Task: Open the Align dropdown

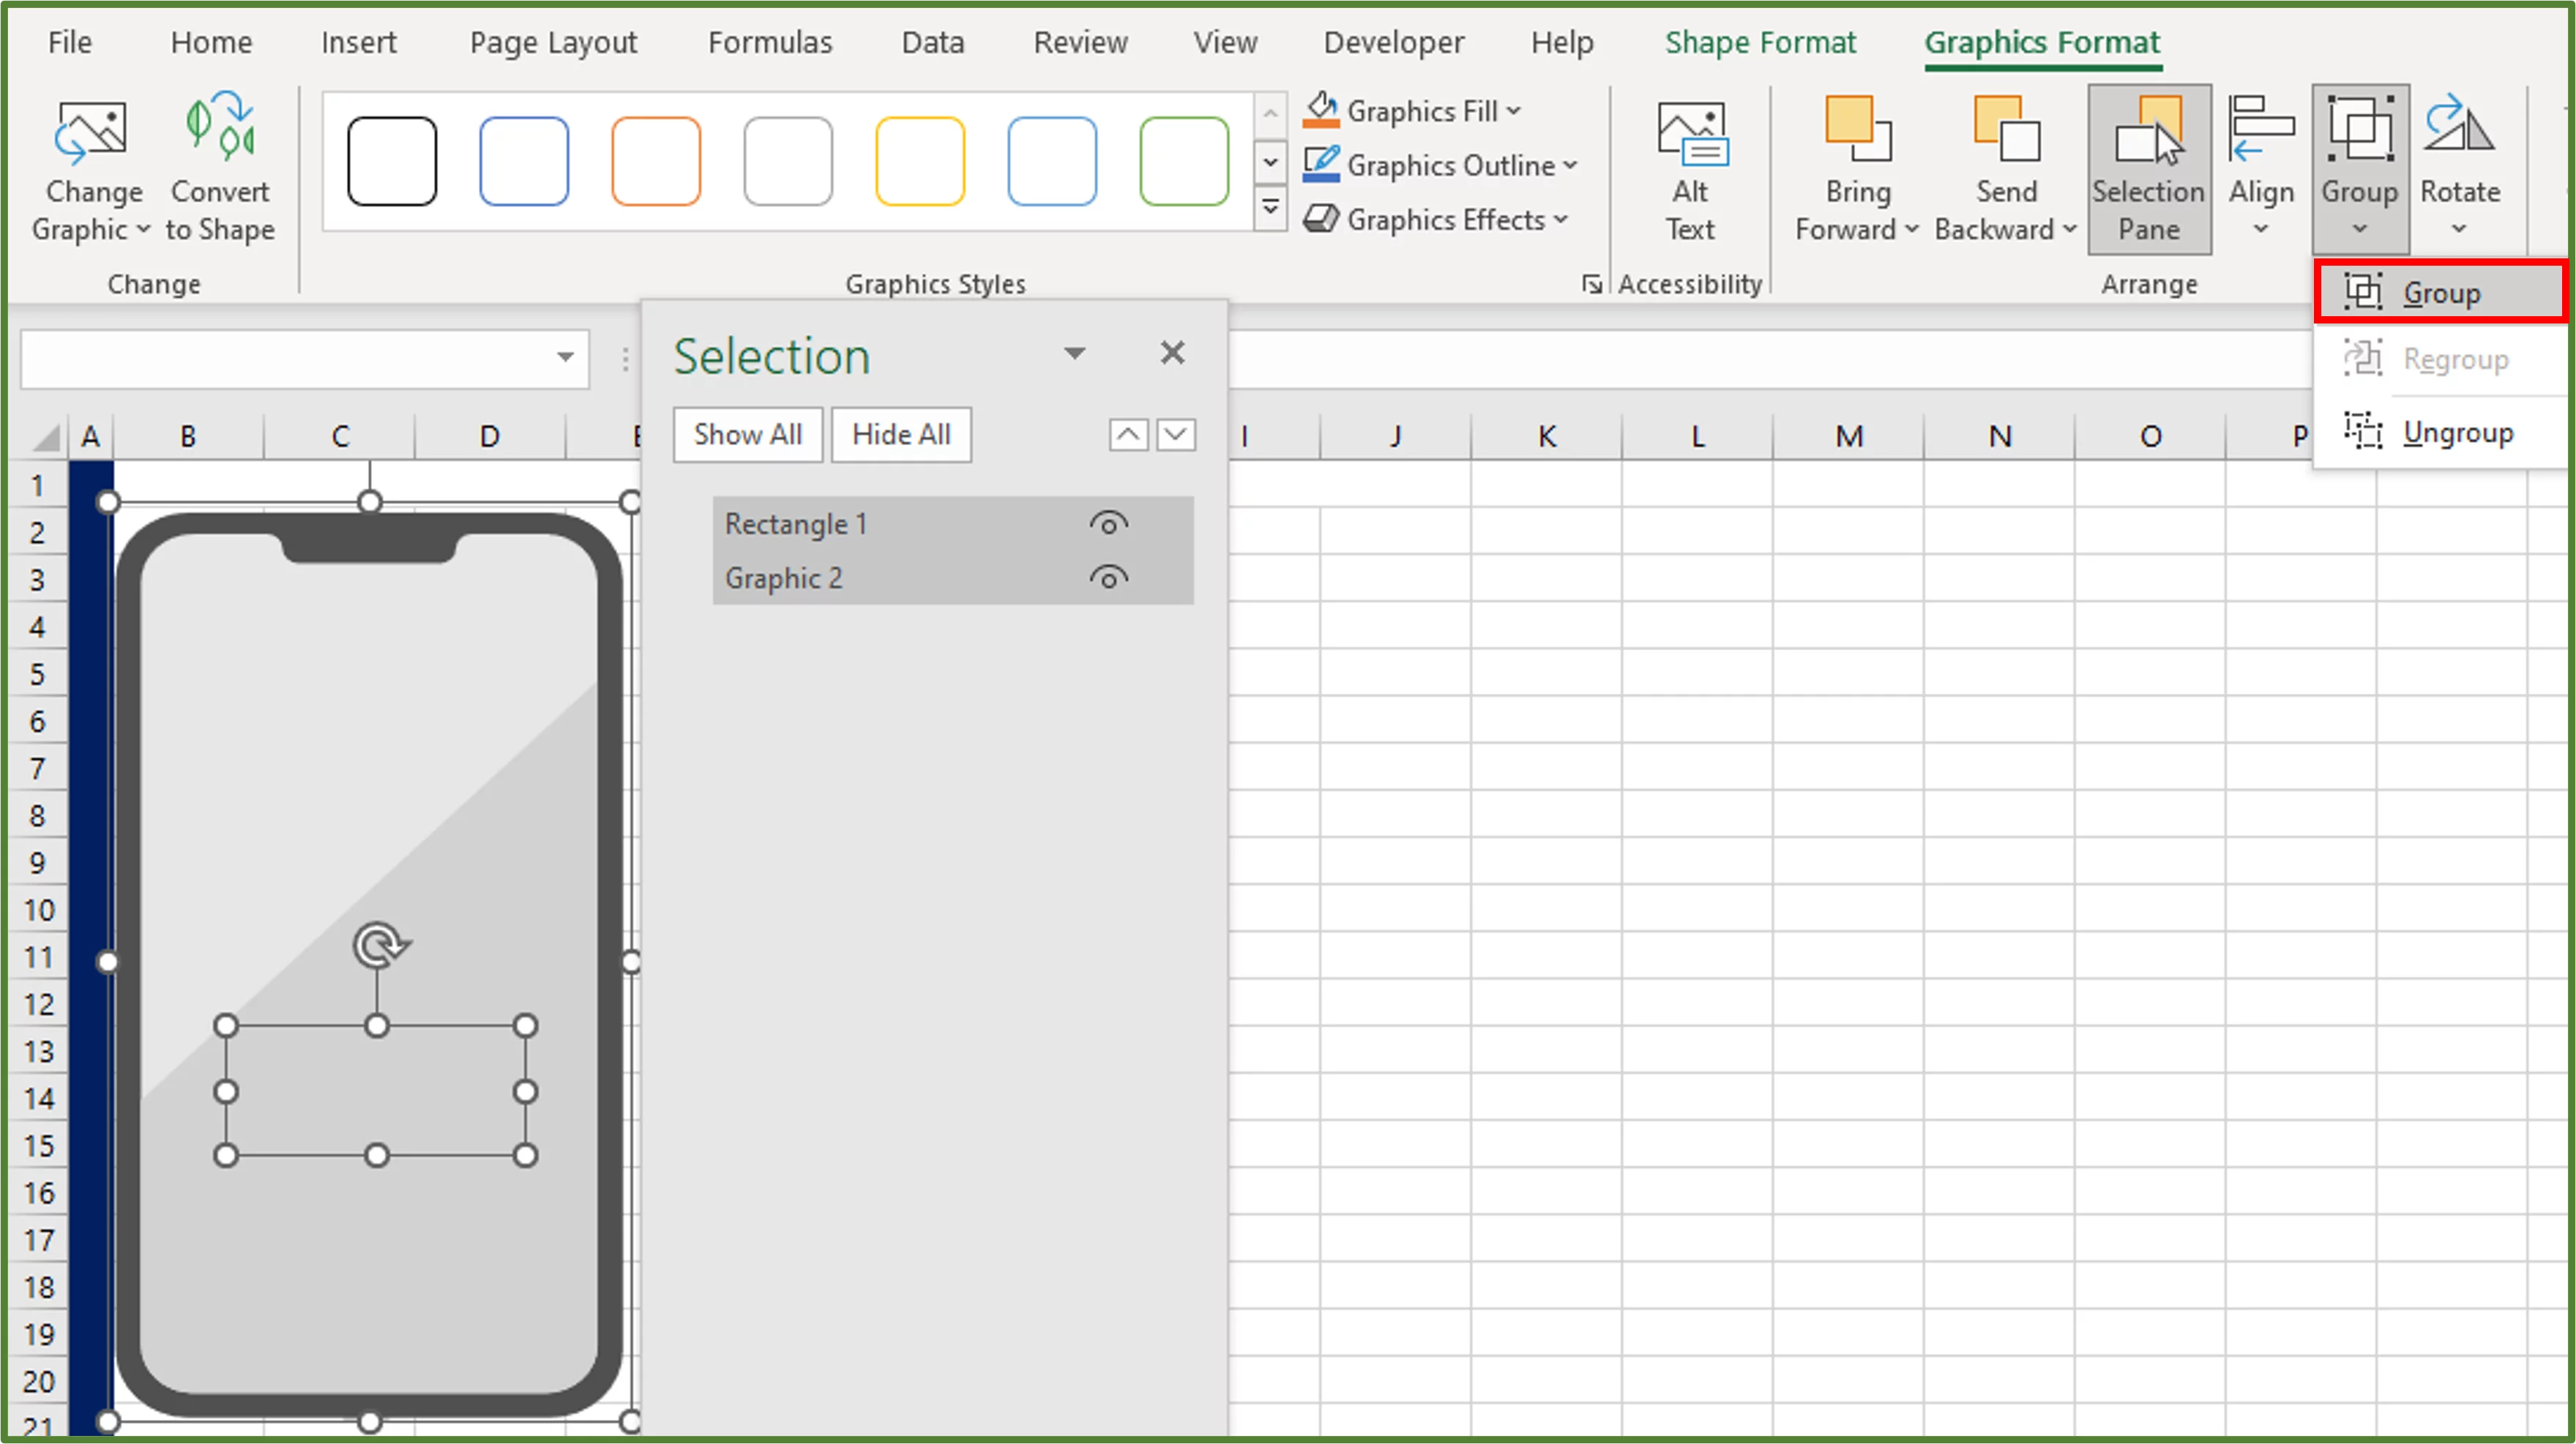Action: [2260, 165]
